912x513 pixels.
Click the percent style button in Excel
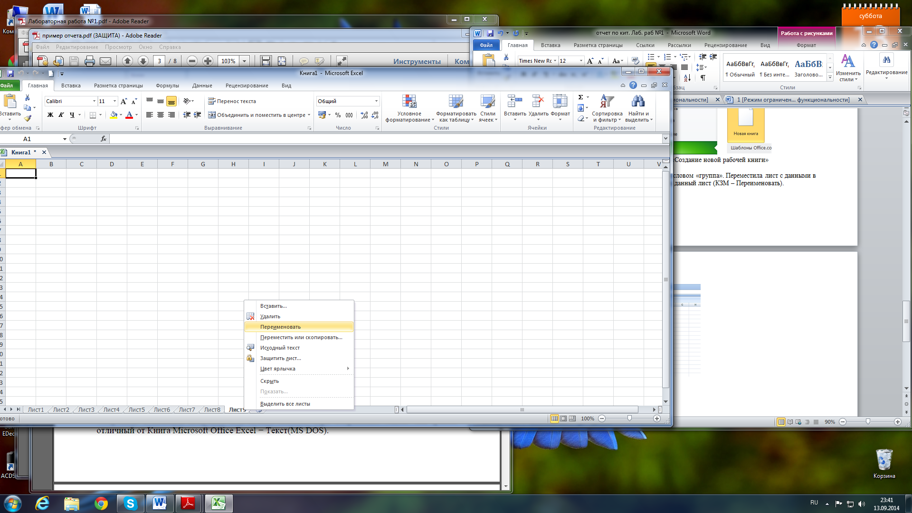338,115
